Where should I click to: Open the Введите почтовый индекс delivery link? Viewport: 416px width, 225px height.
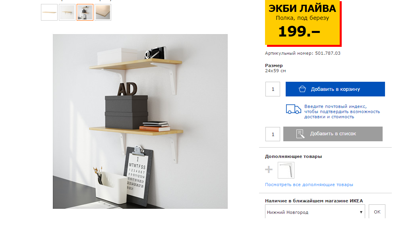click(x=342, y=112)
